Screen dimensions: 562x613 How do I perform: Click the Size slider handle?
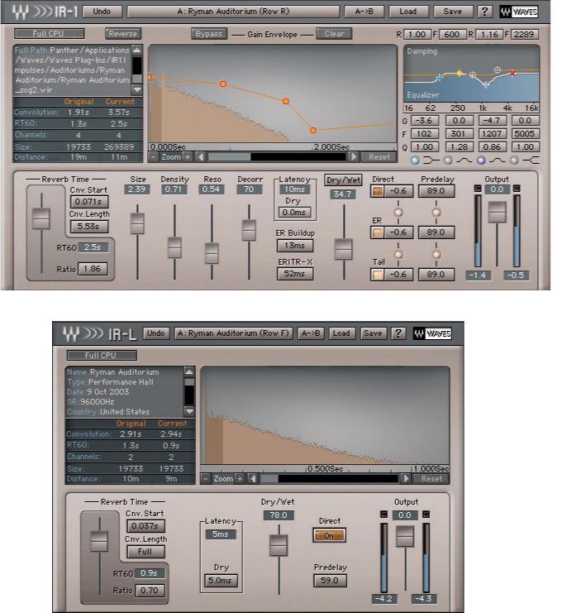pyautogui.click(x=137, y=223)
